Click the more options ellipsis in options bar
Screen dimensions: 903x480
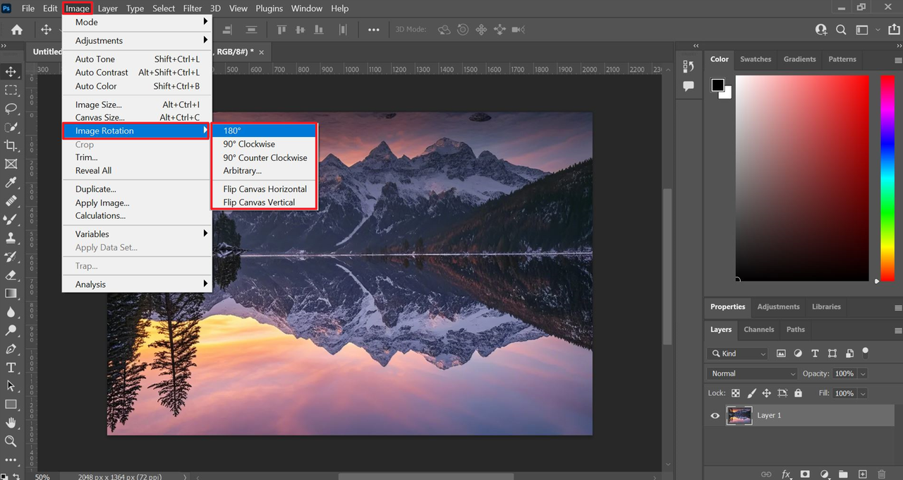pos(374,30)
